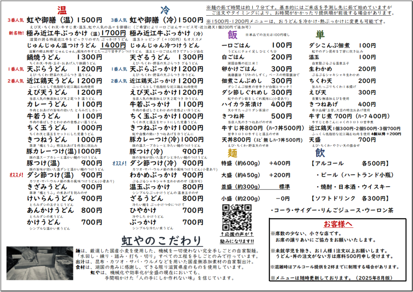413x292 pixels.
Task: Click the green 単 heading
Action: point(320,35)
